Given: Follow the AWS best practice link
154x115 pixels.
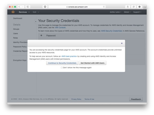Looking at the screenshot, I should point(69,56).
